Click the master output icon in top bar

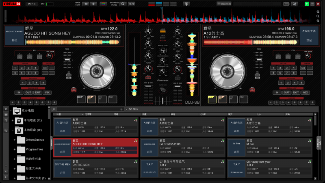(x=186, y=4)
